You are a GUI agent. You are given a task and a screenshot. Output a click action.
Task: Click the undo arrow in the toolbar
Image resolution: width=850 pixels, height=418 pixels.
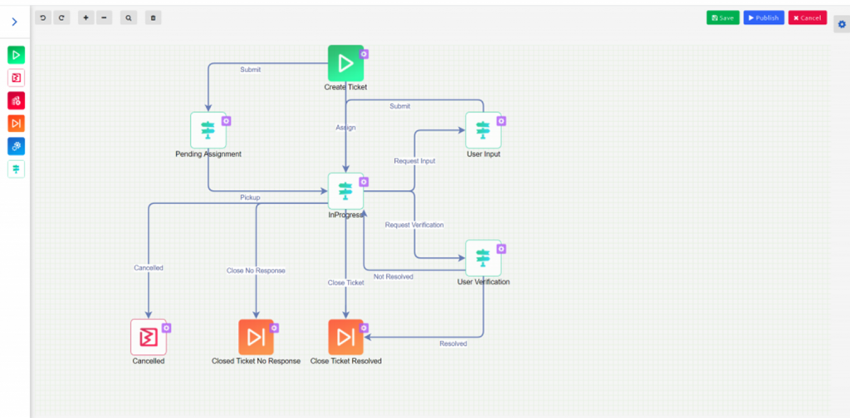coord(43,18)
